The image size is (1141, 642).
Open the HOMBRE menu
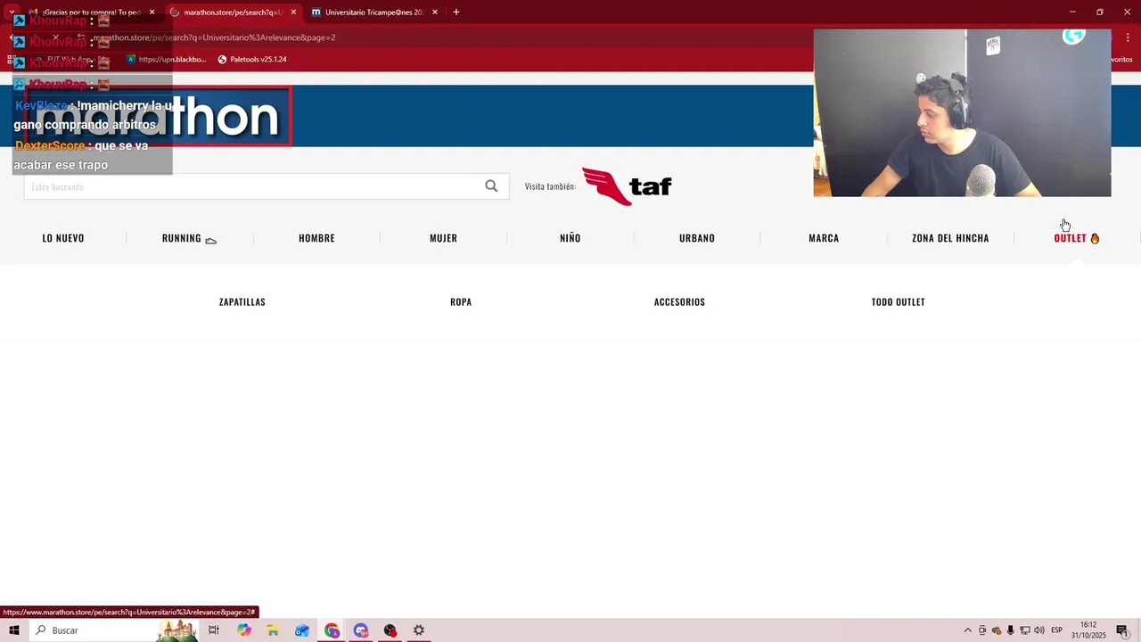point(316,238)
